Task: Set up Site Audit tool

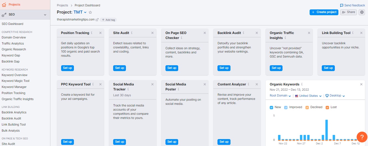Action: tap(120, 68)
